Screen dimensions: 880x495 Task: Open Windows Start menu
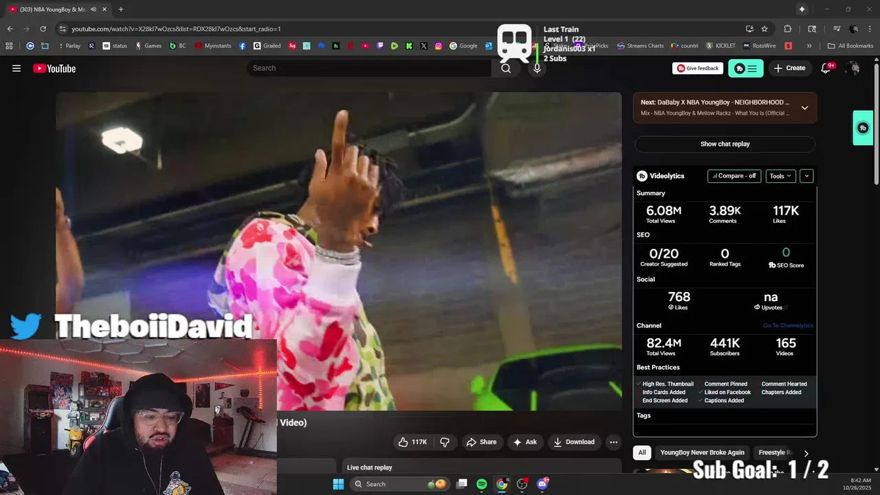point(338,484)
